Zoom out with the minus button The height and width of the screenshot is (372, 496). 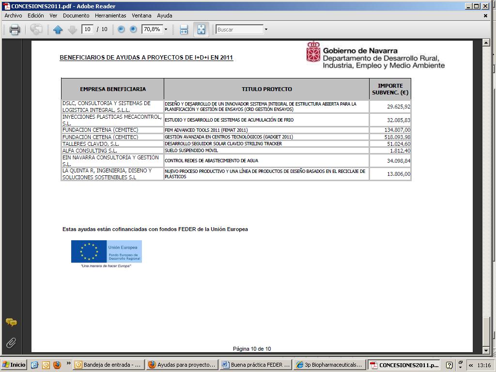point(121,30)
